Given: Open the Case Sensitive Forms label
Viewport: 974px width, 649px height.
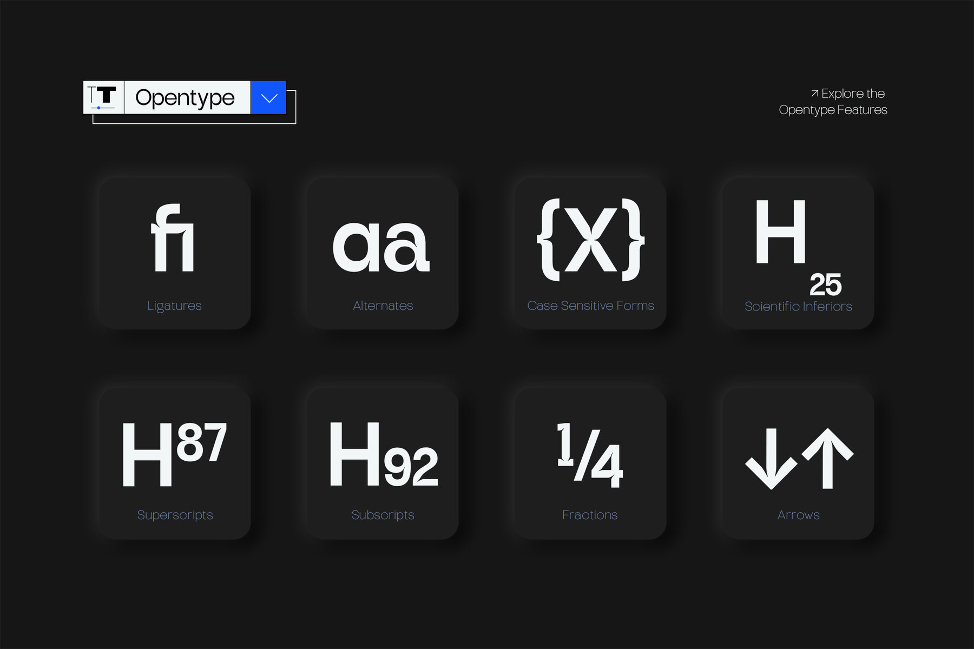Looking at the screenshot, I should point(590,306).
